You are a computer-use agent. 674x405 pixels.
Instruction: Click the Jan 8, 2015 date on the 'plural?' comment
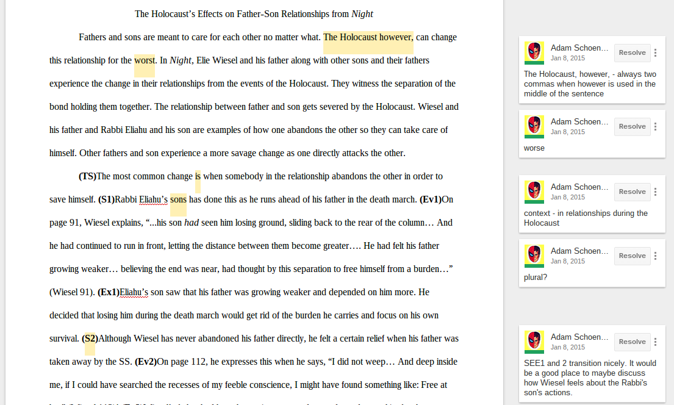click(568, 262)
